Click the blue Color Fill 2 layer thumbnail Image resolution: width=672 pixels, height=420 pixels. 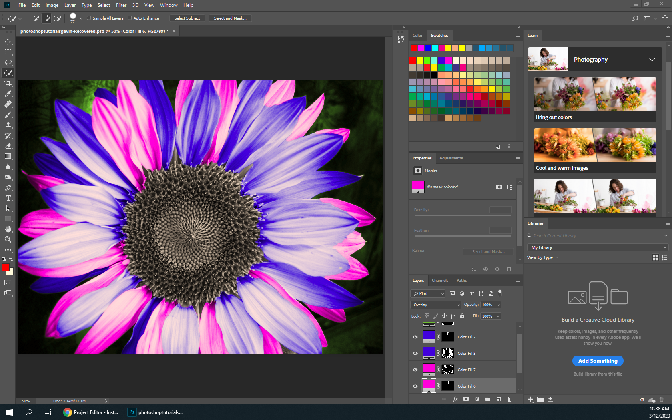429,336
